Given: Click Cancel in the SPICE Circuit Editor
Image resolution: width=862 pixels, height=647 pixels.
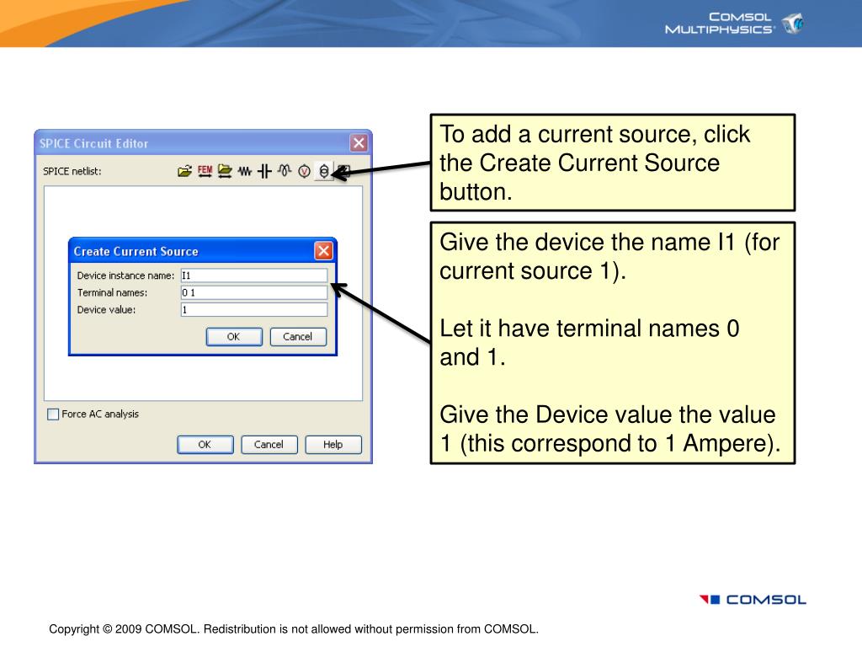Looking at the screenshot, I should point(269,445).
